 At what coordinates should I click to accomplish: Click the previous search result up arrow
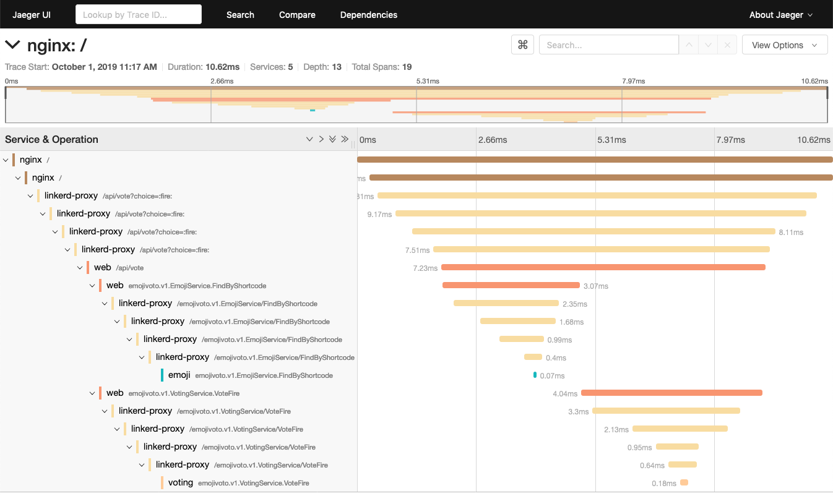coord(688,45)
